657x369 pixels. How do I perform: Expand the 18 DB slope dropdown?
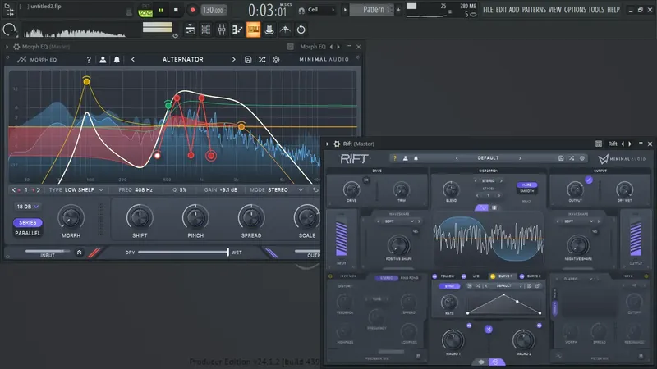click(x=28, y=207)
